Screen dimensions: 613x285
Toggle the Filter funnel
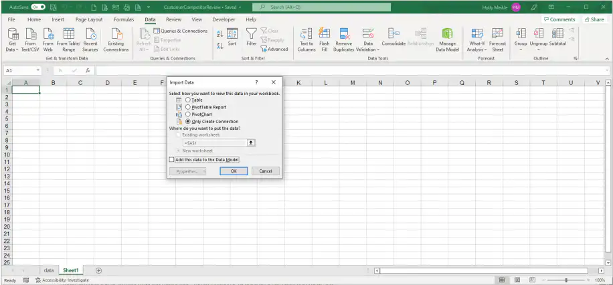pyautogui.click(x=252, y=37)
